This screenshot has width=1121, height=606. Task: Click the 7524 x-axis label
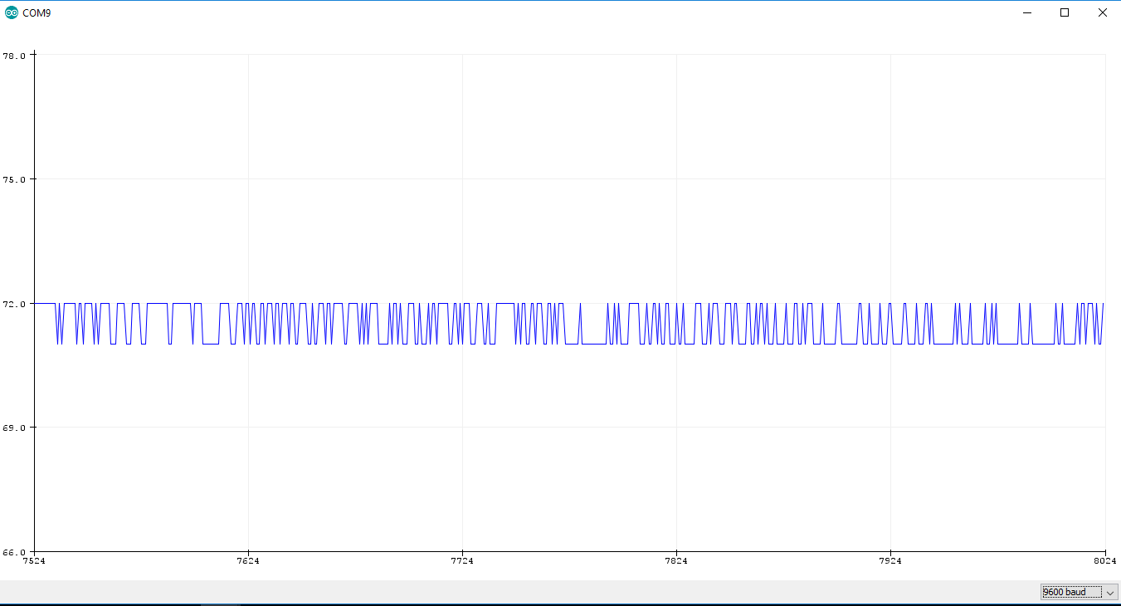coord(33,561)
